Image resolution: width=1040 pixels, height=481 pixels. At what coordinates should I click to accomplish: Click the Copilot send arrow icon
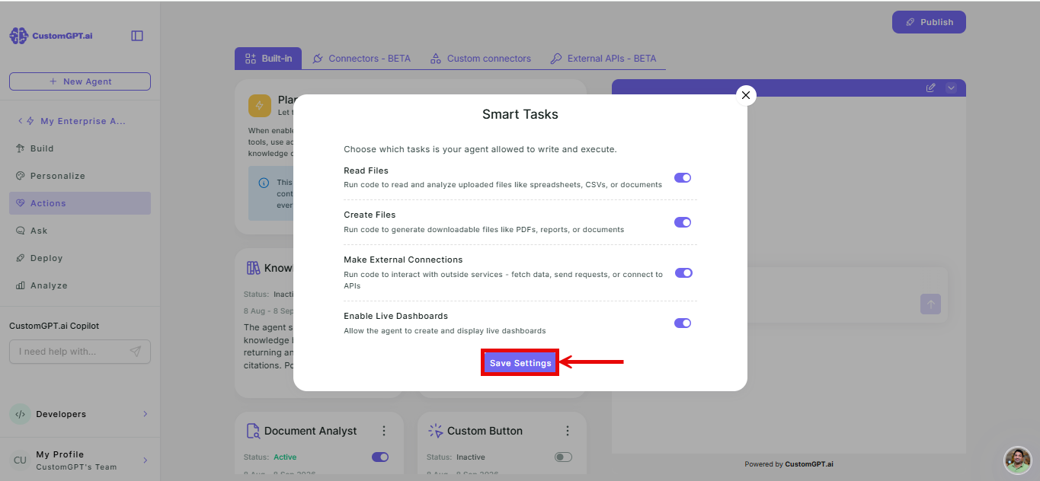135,352
